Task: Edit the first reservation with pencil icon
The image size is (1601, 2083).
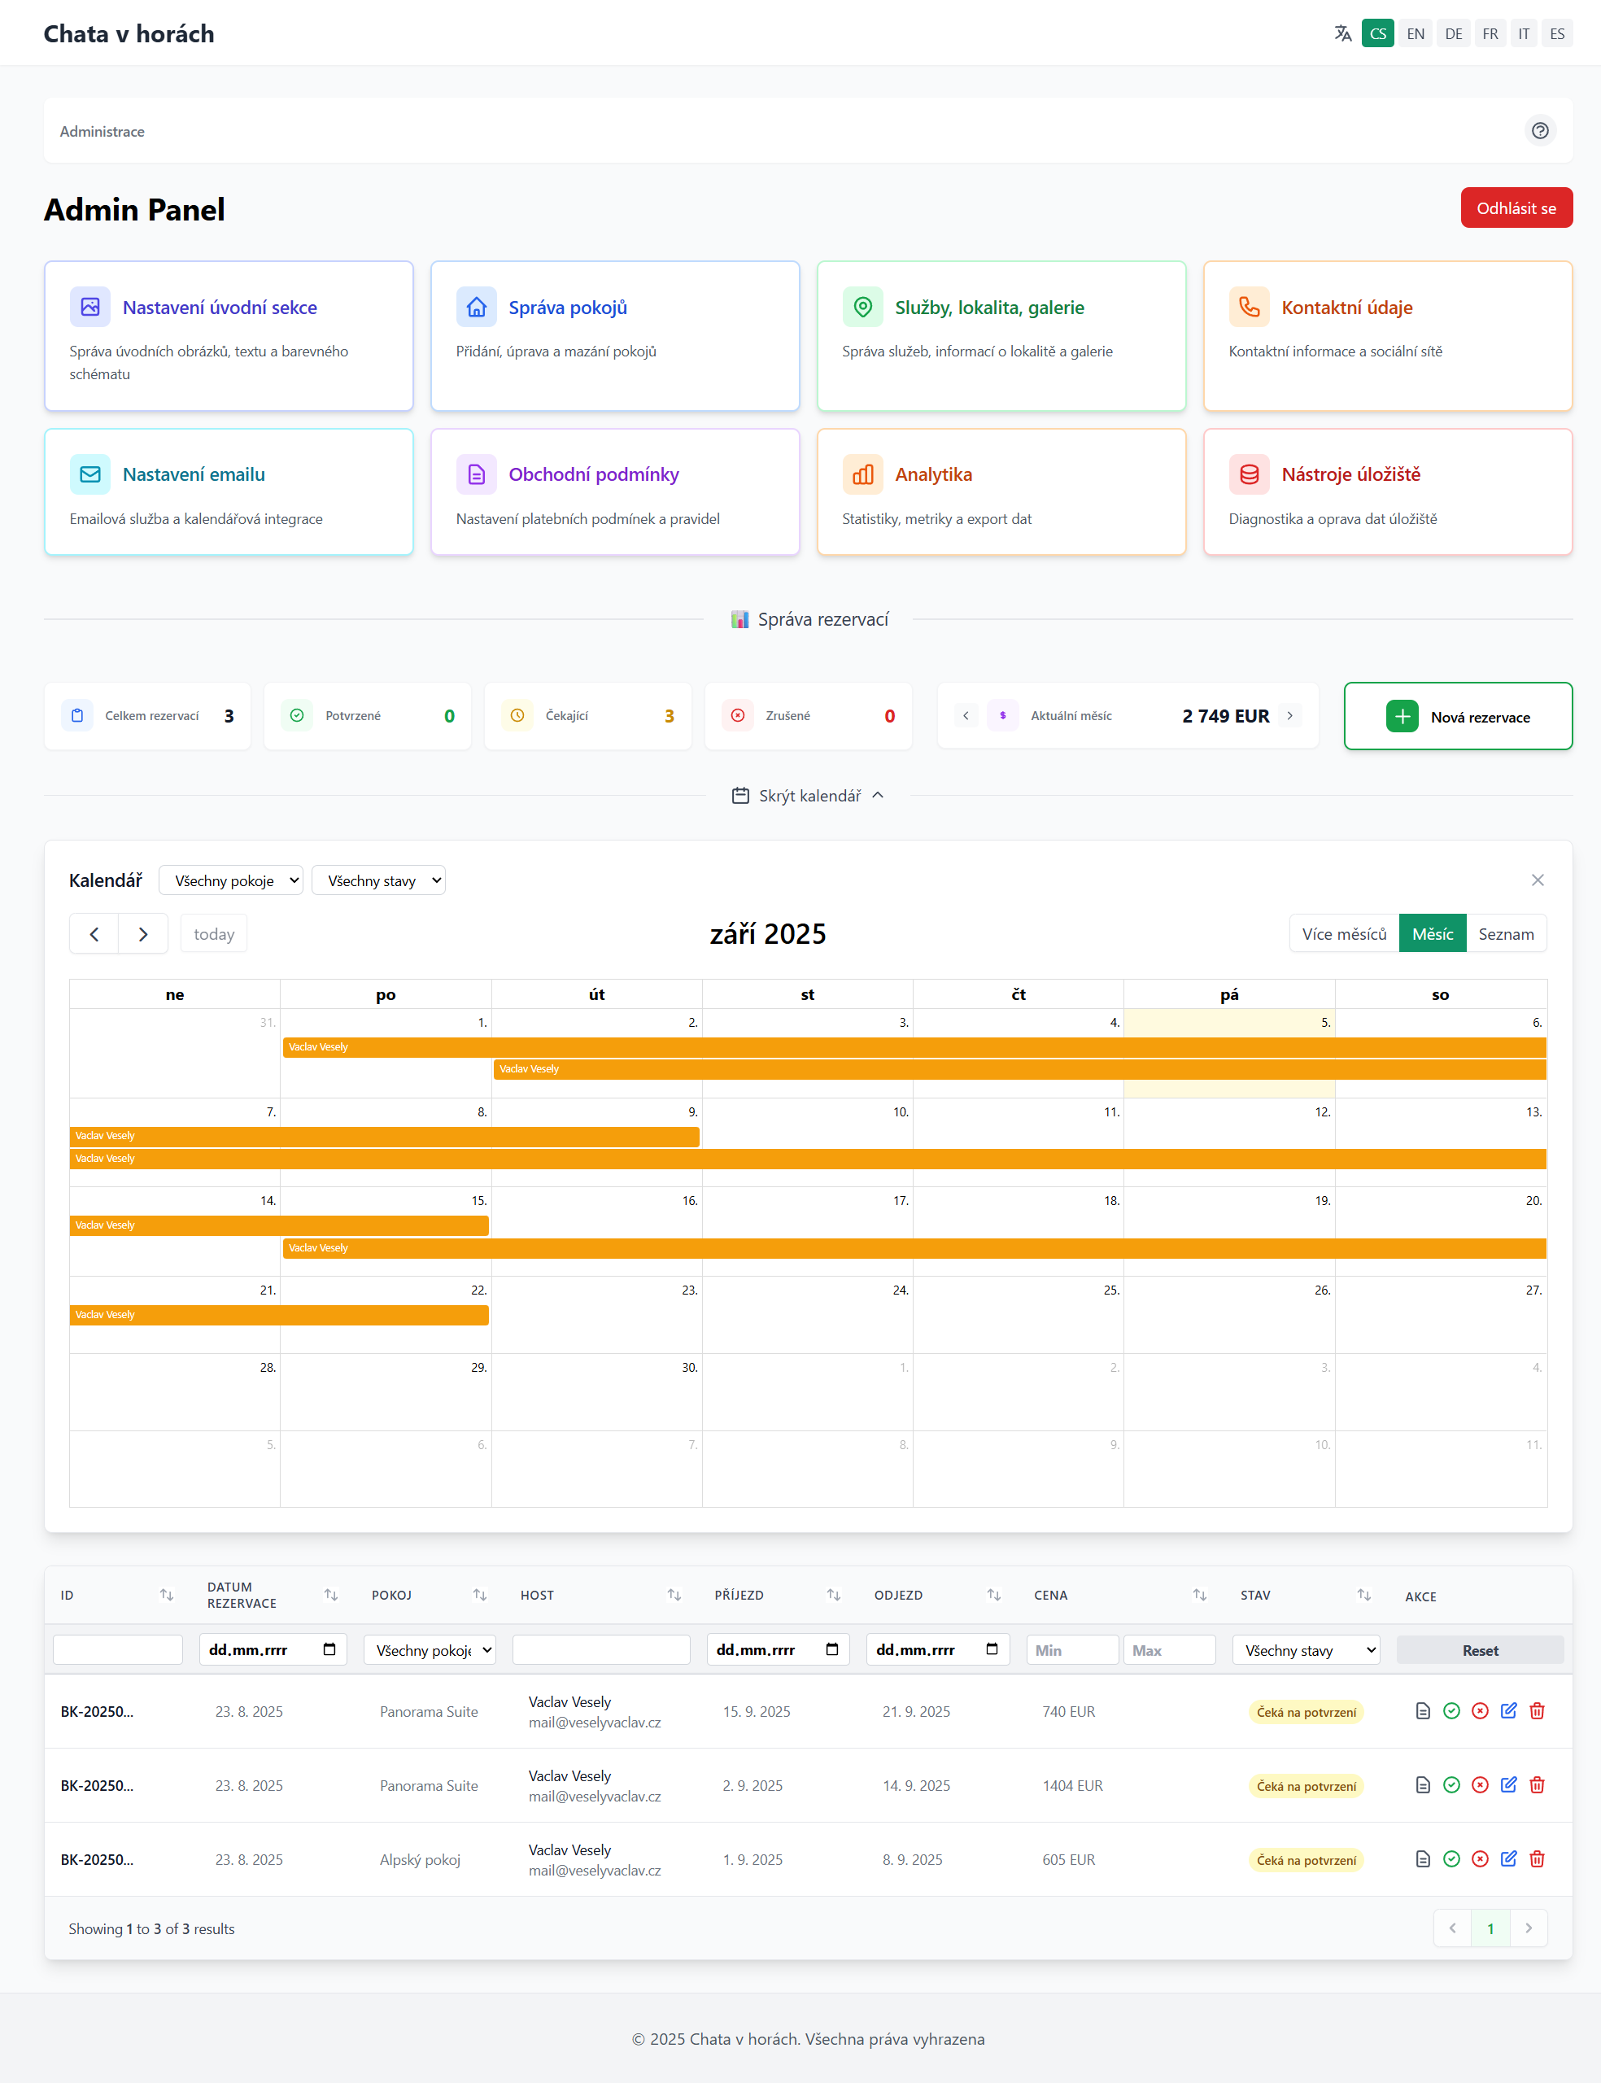Action: tap(1507, 1711)
